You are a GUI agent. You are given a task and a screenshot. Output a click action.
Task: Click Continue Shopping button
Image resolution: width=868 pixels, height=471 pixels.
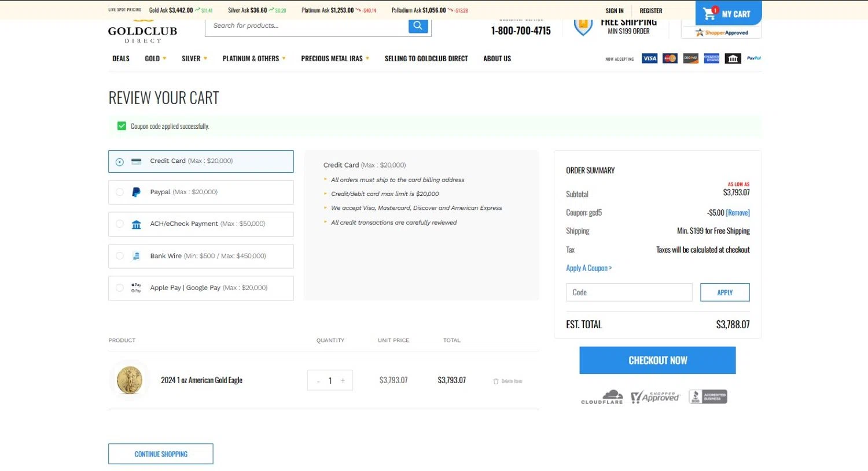click(x=161, y=454)
